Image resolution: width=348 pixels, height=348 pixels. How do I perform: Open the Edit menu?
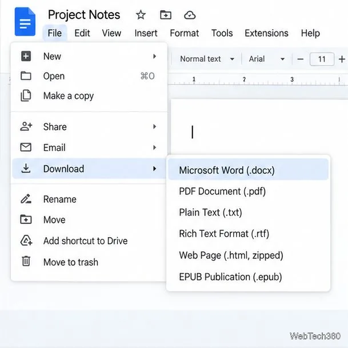click(82, 33)
